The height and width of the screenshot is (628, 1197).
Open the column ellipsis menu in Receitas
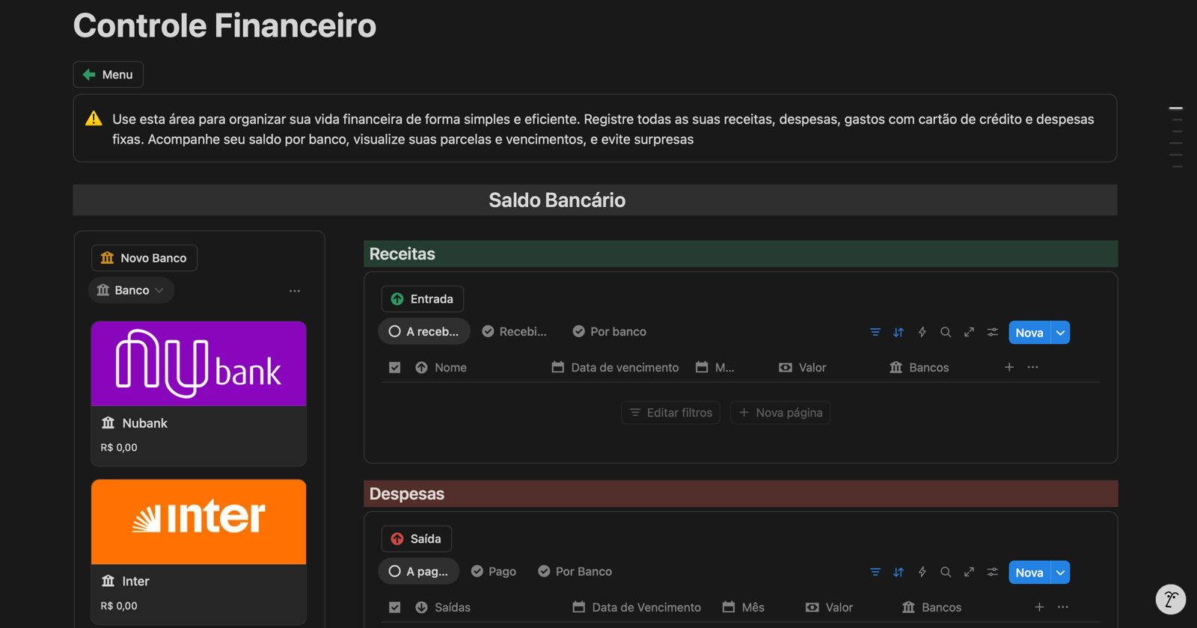[x=1033, y=367]
